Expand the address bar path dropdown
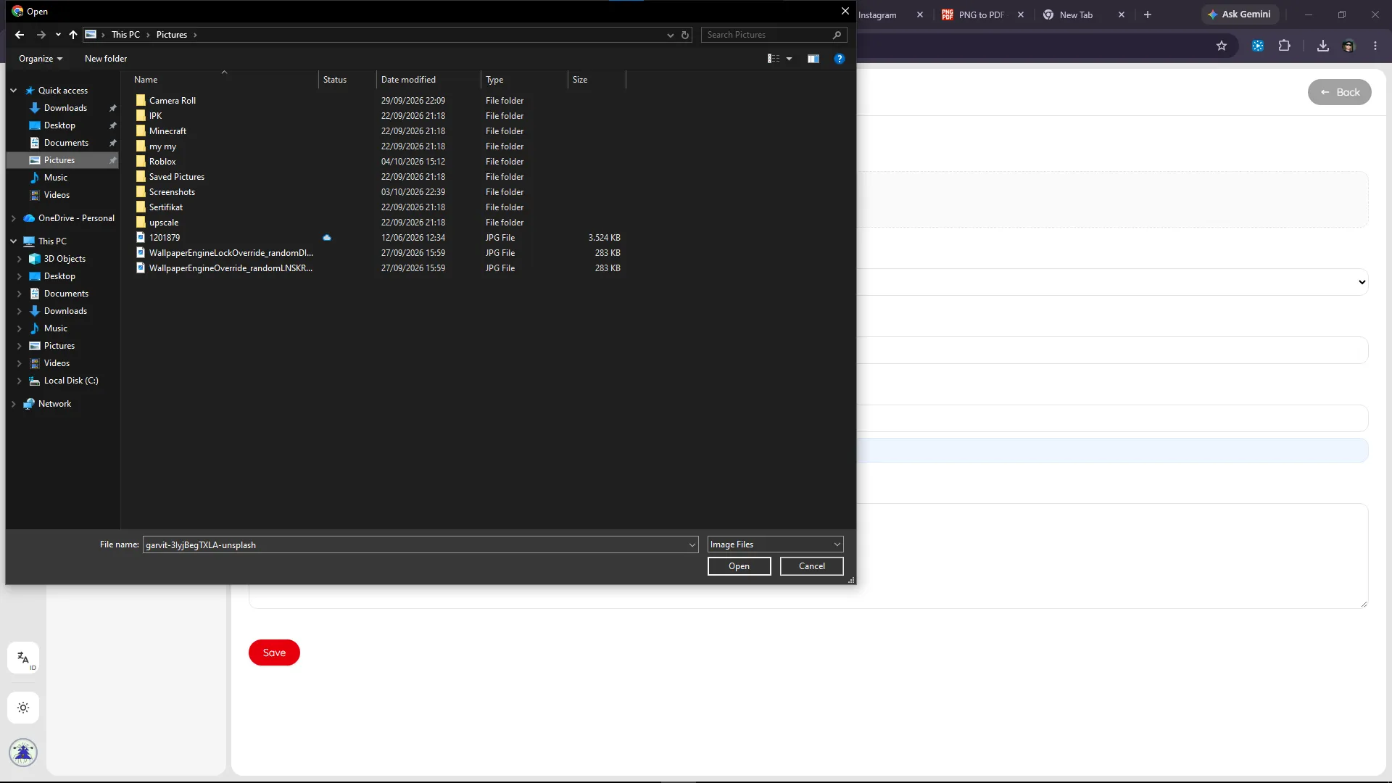This screenshot has height=783, width=1392. click(x=670, y=35)
